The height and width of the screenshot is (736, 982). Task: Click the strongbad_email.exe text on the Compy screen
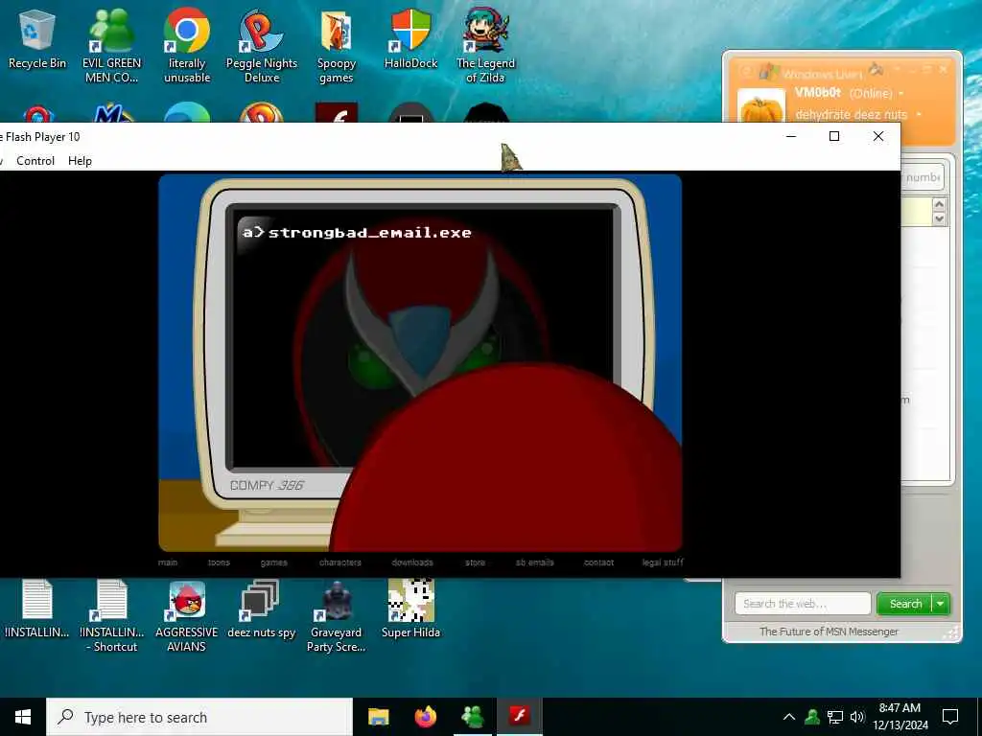(369, 232)
